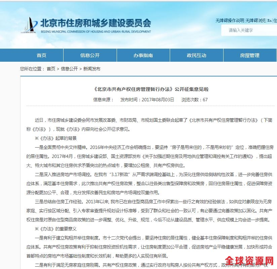Viewport: 277px width, 269px height.
Task: Click paragraph starting 二是深入推进房地产市场调控
Action: click(x=149, y=183)
